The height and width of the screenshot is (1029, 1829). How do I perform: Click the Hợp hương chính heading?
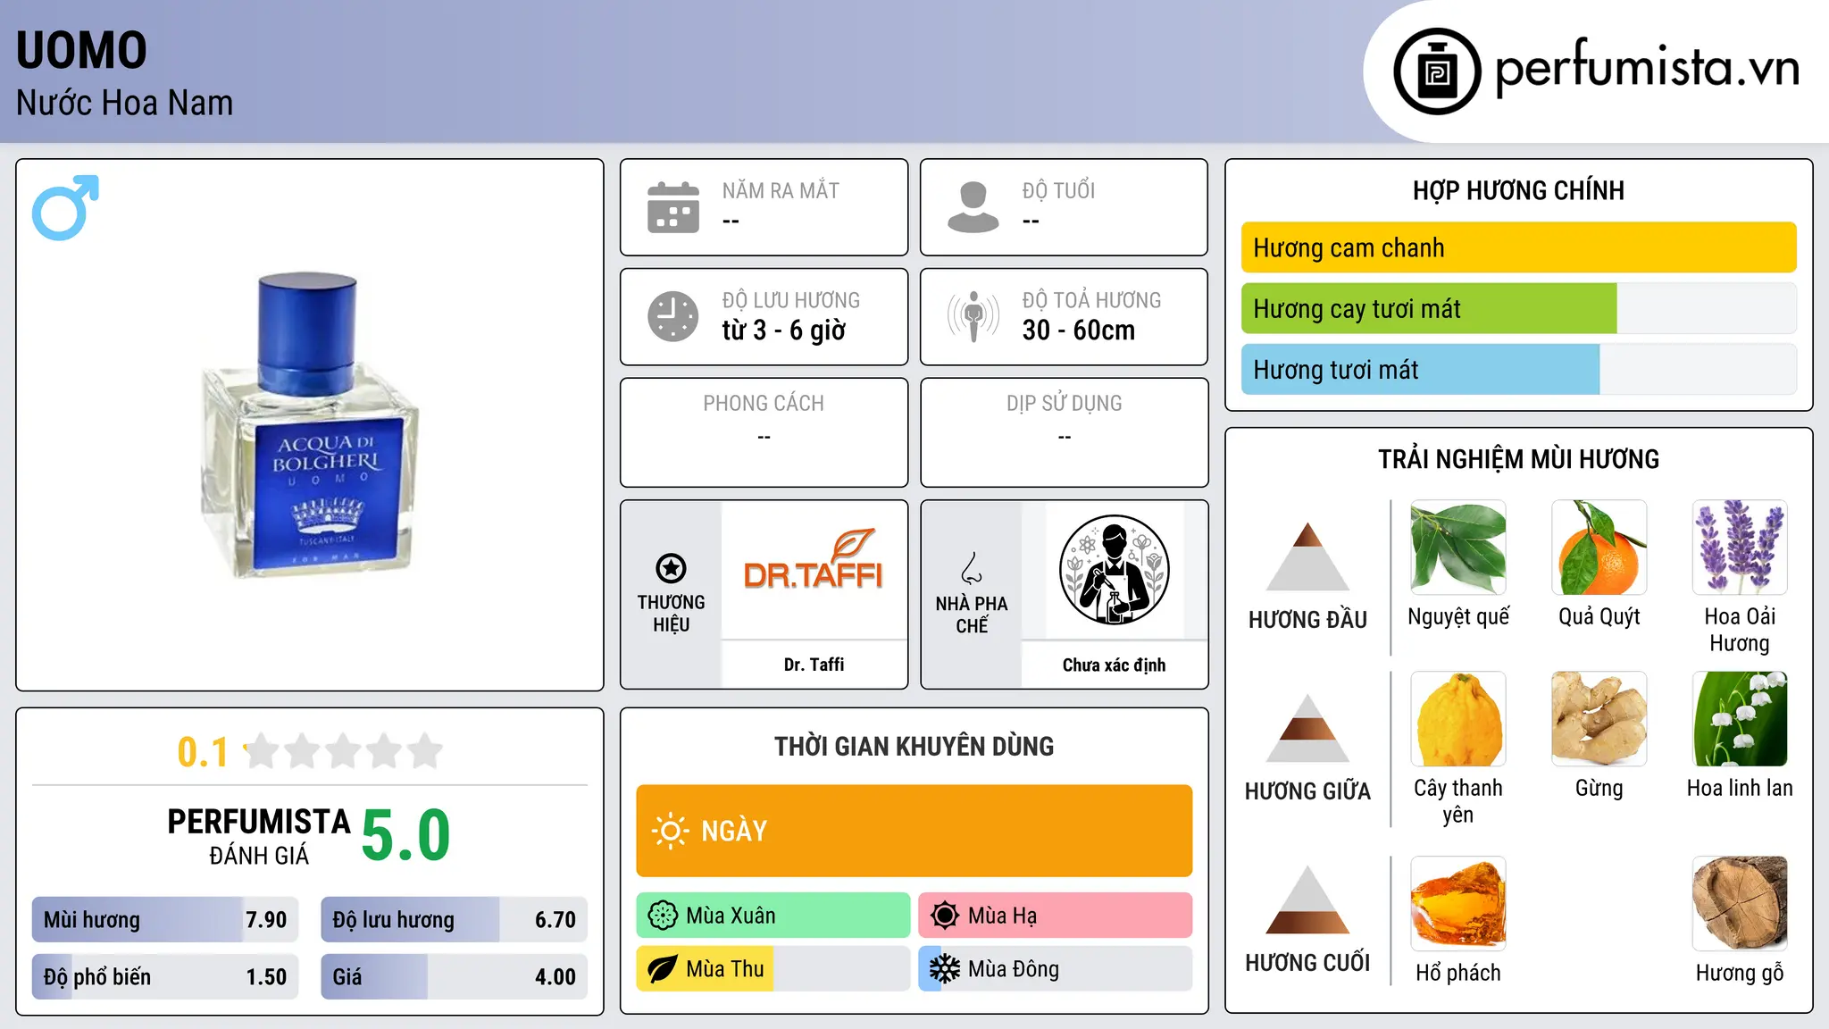tap(1518, 190)
